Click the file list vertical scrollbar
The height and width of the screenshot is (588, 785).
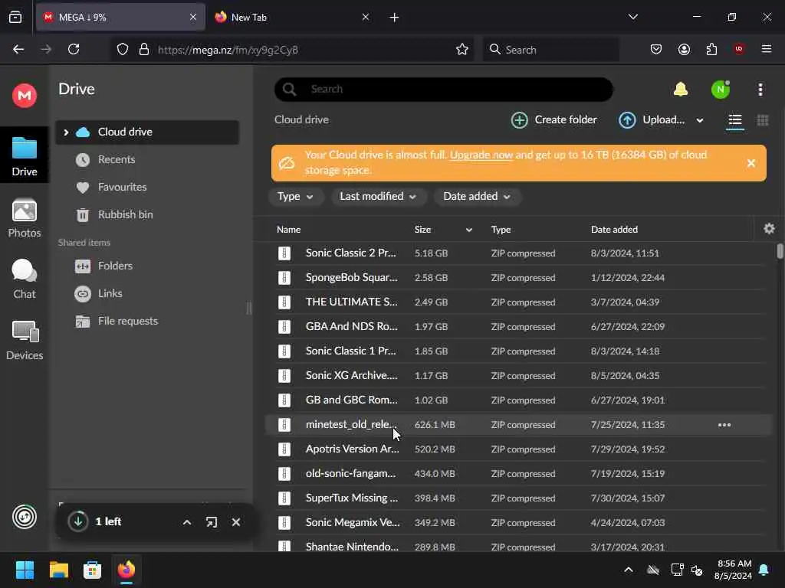point(780,251)
